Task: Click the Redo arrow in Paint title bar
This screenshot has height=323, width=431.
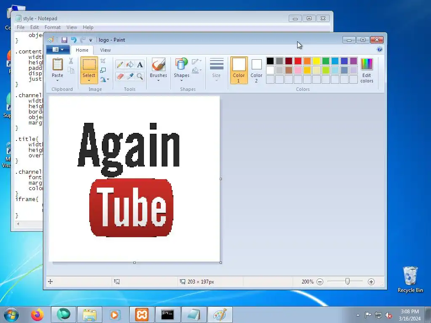Action: [83, 40]
